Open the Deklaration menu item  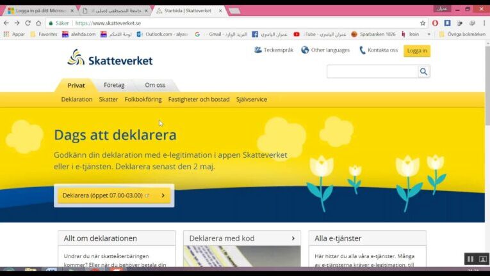pyautogui.click(x=77, y=100)
